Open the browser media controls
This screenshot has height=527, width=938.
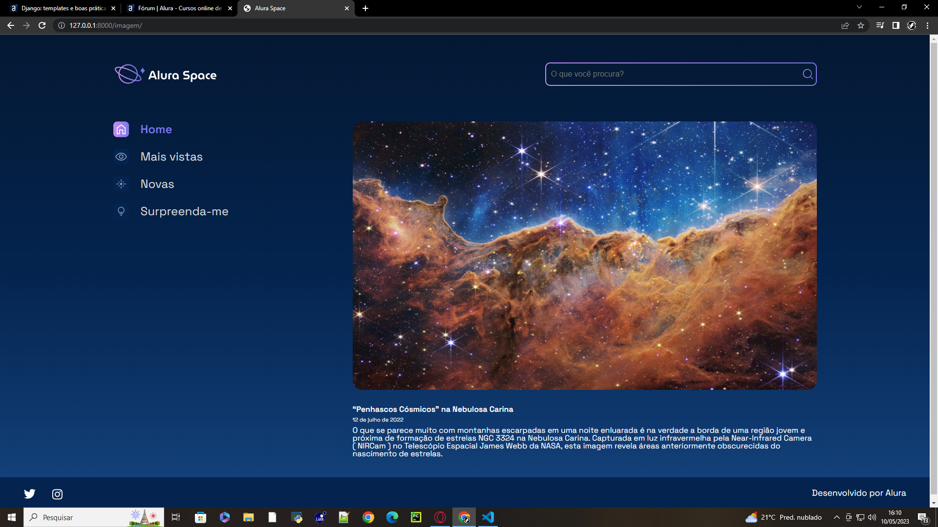pyautogui.click(x=880, y=25)
